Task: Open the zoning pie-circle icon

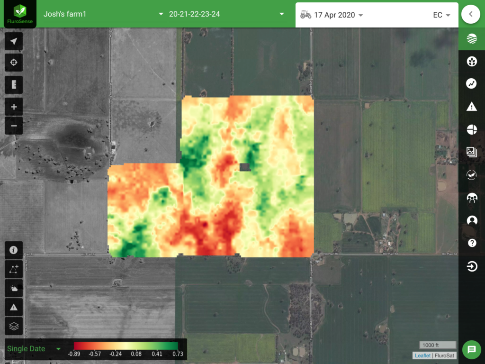Action: [x=472, y=129]
